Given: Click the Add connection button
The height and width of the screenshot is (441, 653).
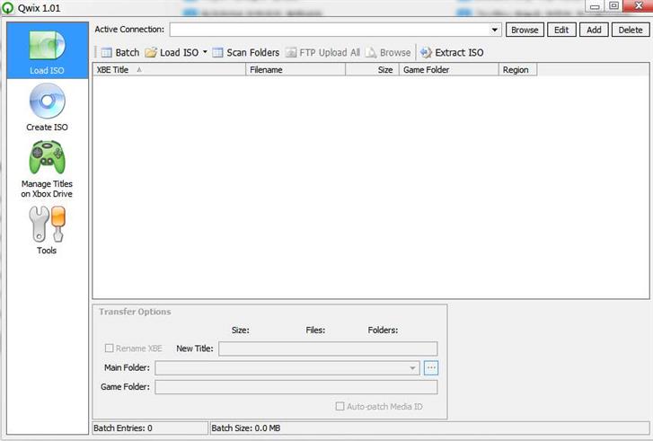Looking at the screenshot, I should 594,30.
